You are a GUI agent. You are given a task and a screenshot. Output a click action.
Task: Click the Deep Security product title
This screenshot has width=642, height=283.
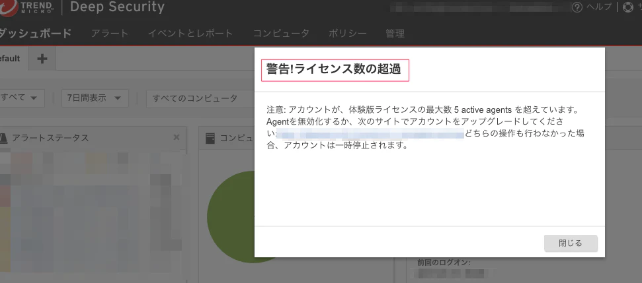pyautogui.click(x=118, y=7)
